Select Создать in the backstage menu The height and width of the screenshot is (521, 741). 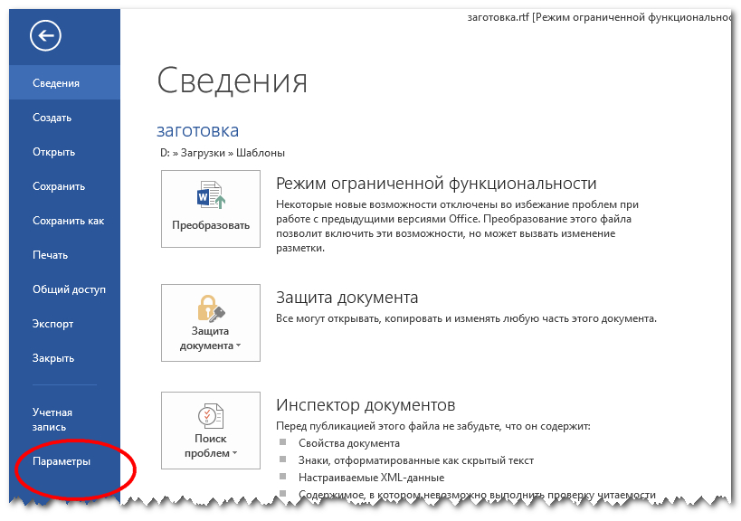click(x=52, y=118)
